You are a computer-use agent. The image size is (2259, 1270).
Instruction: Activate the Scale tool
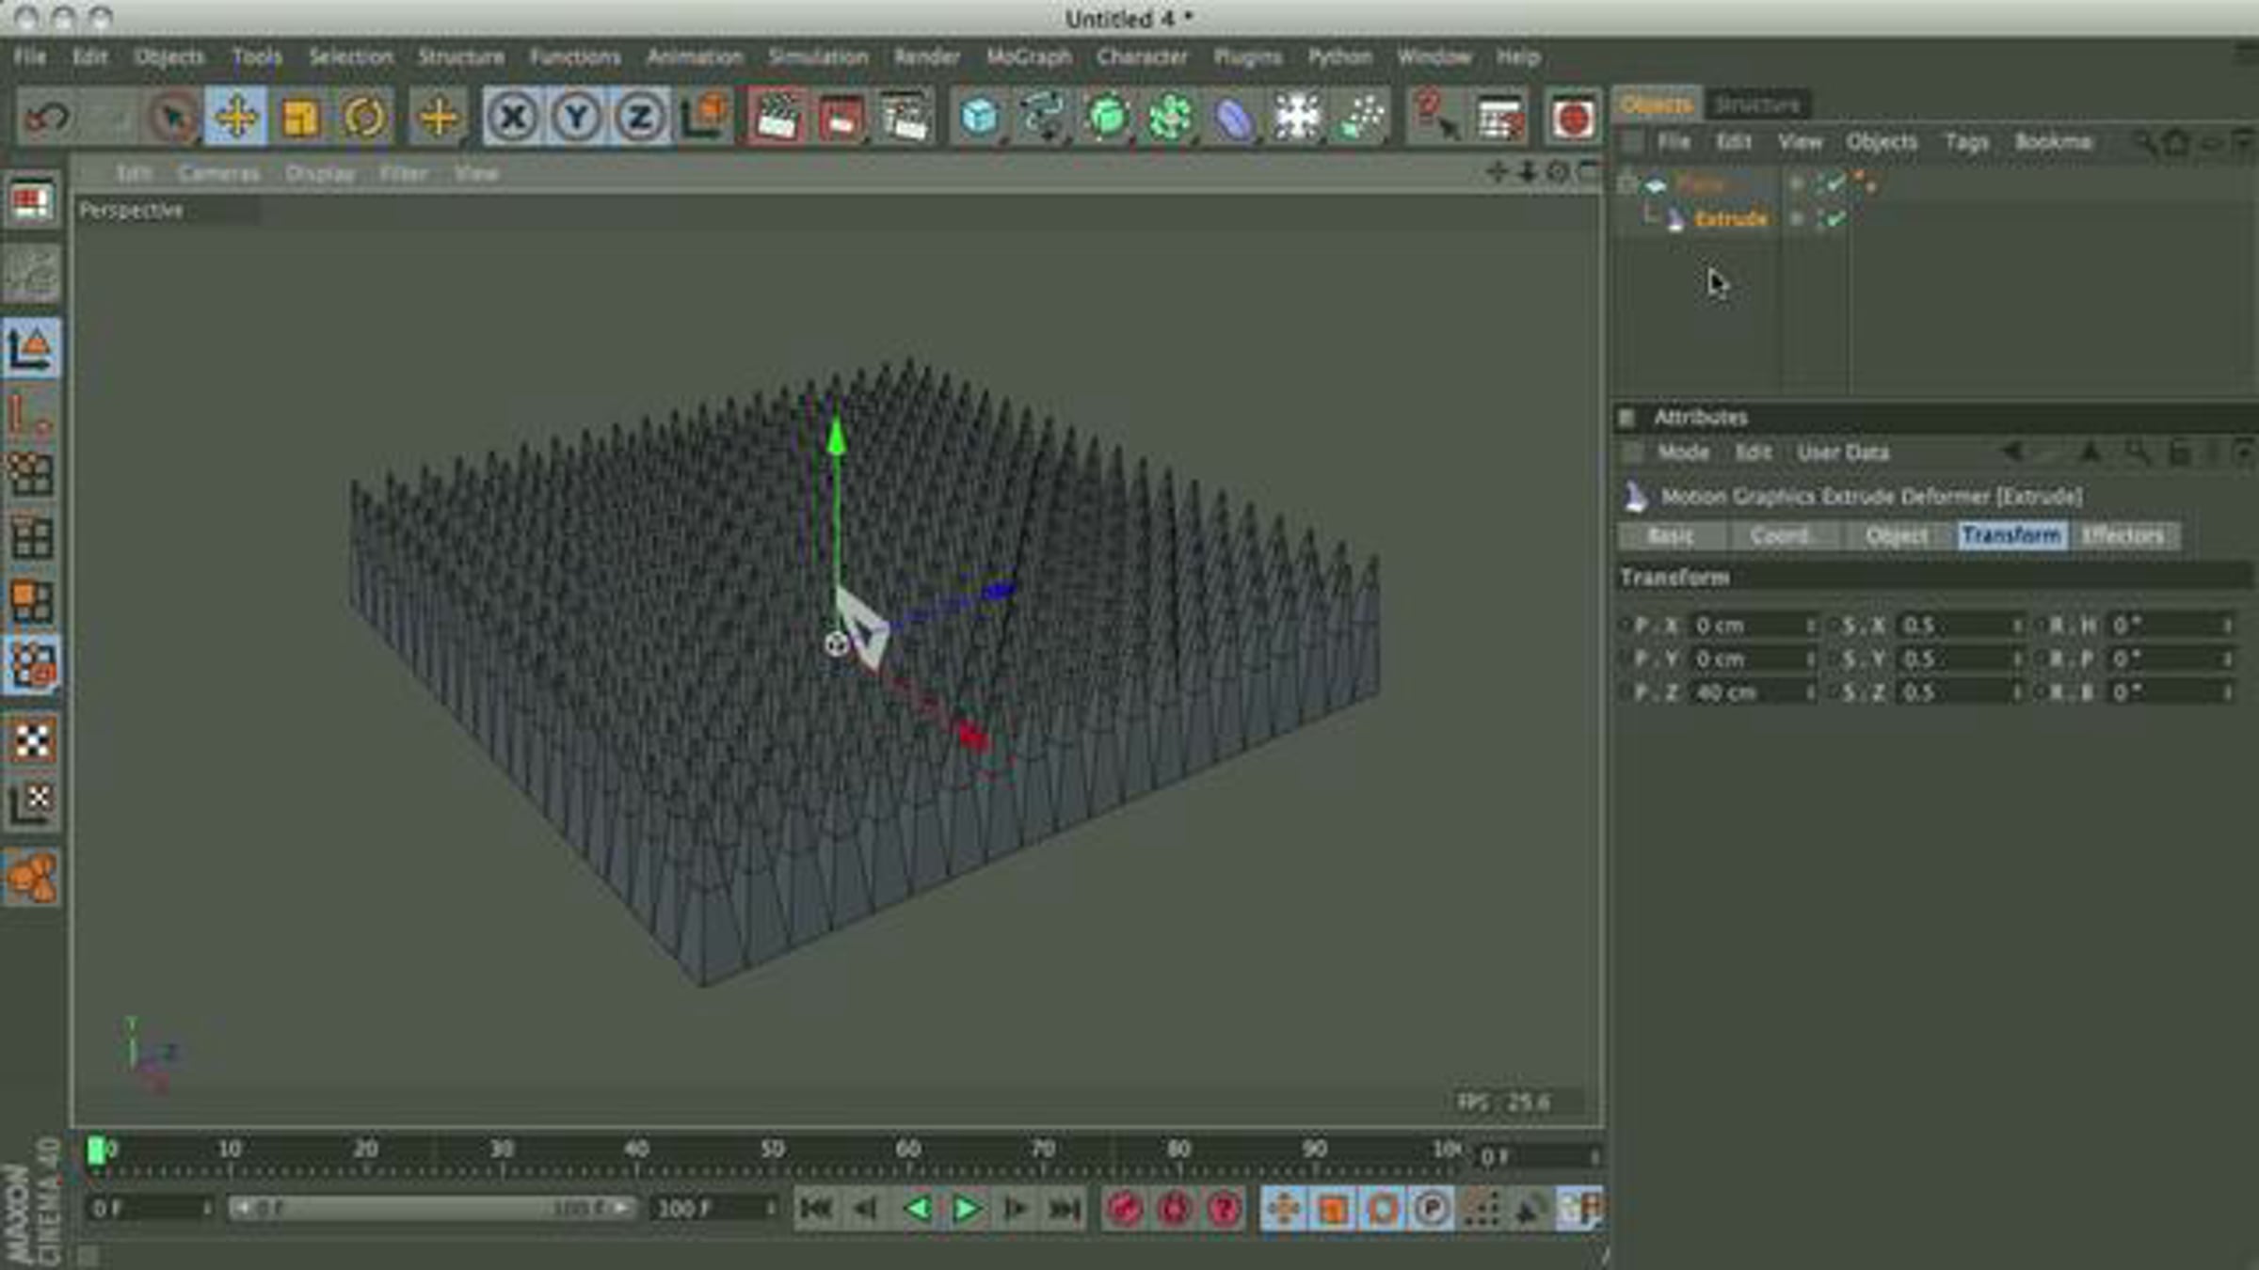click(x=300, y=118)
